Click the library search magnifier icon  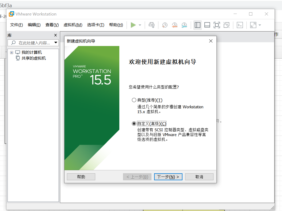point(13,43)
